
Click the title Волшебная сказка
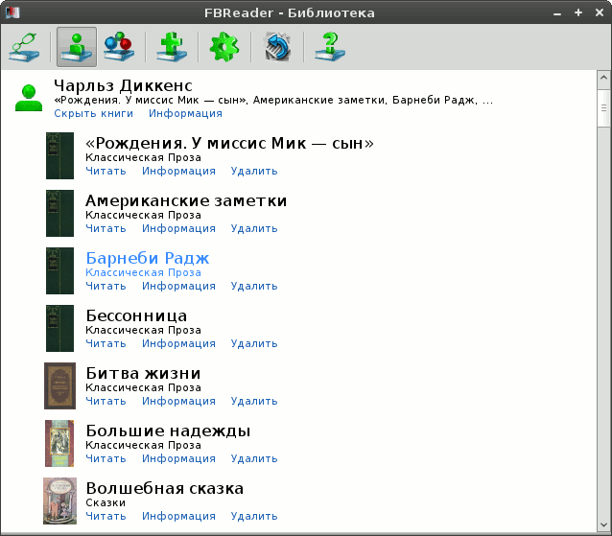point(165,488)
